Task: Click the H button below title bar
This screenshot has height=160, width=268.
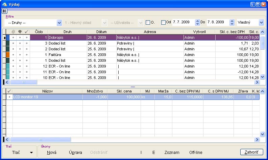Action: [x=4, y=11]
